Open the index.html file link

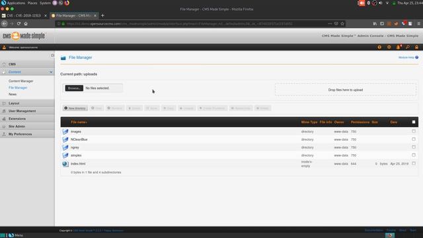(x=78, y=164)
